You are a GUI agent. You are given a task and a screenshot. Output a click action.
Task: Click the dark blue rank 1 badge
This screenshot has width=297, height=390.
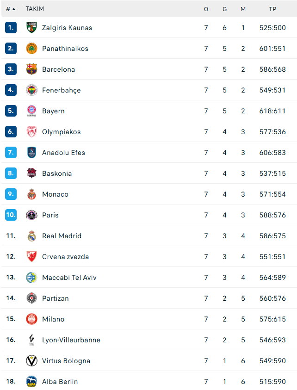point(11,28)
